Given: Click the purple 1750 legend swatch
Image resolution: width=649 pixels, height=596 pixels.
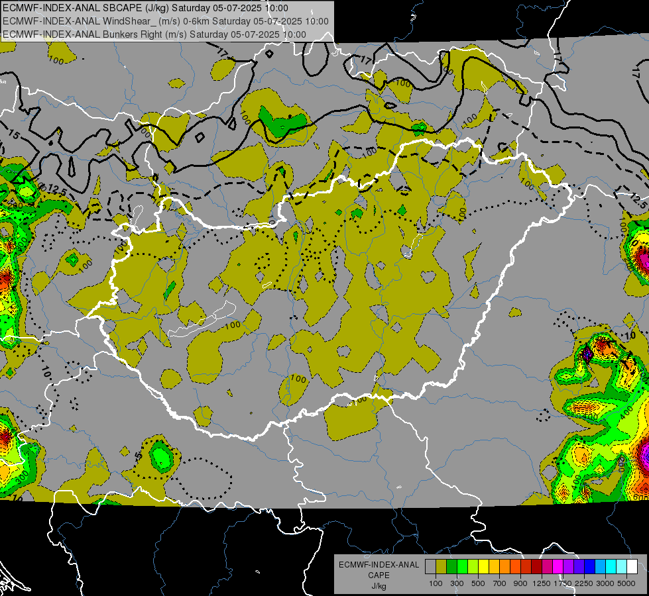Looking at the screenshot, I should click(x=569, y=567).
